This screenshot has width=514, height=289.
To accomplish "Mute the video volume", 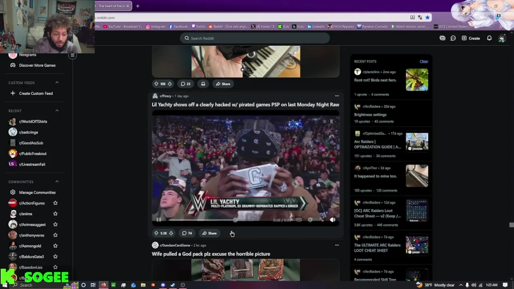I will pos(332,220).
